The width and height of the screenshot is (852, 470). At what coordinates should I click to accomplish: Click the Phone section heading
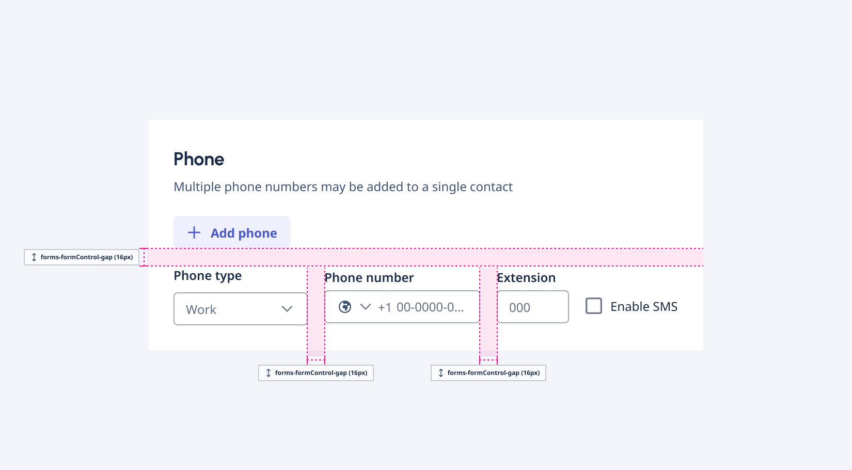tap(199, 159)
